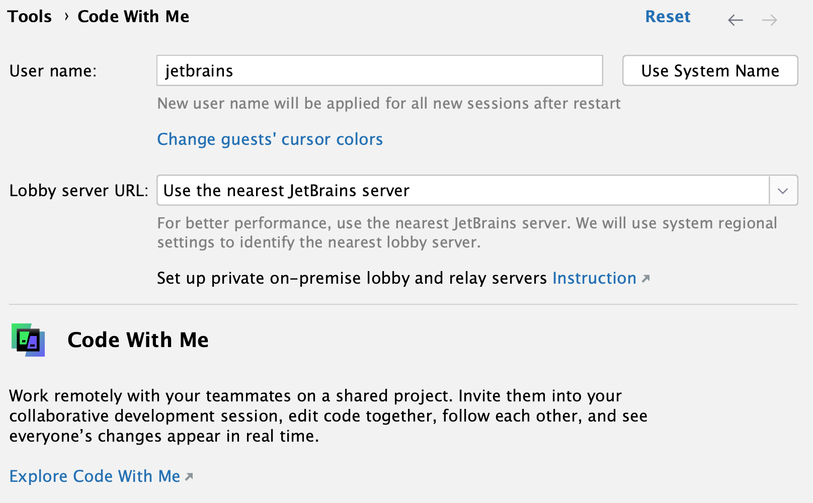Click the breadcrumb separator chevron after Tools

tap(66, 17)
